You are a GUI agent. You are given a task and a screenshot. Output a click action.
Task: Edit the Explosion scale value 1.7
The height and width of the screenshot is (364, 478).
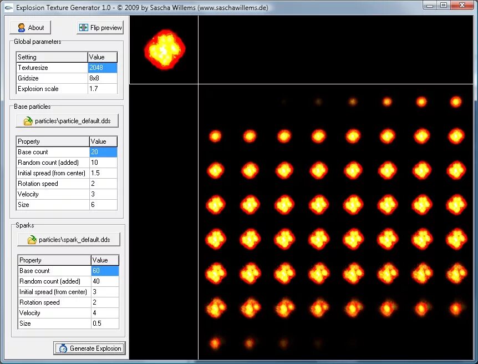(x=103, y=89)
